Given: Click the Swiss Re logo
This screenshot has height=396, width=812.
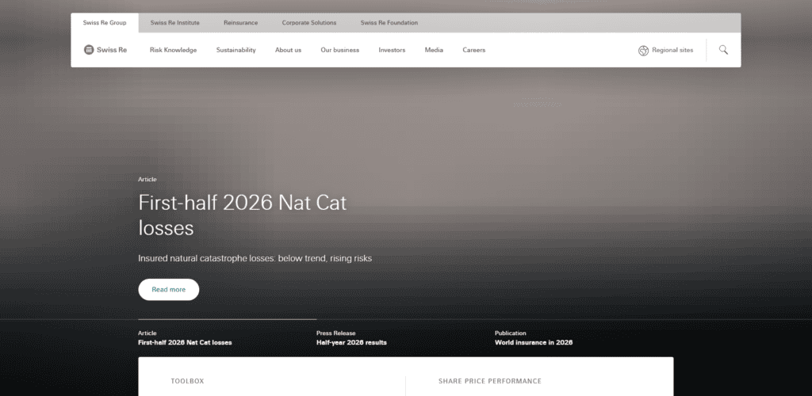Looking at the screenshot, I should (105, 50).
